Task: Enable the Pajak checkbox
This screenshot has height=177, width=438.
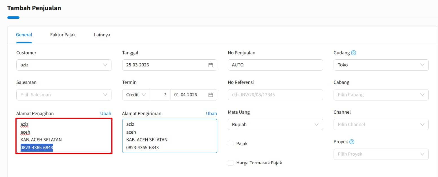Action: click(x=231, y=144)
